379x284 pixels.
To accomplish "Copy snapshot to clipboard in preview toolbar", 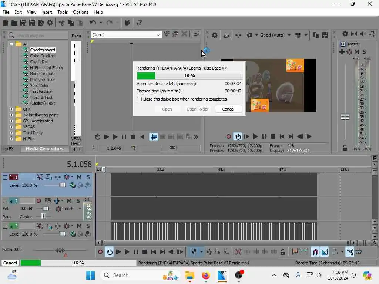I will 316,35.
